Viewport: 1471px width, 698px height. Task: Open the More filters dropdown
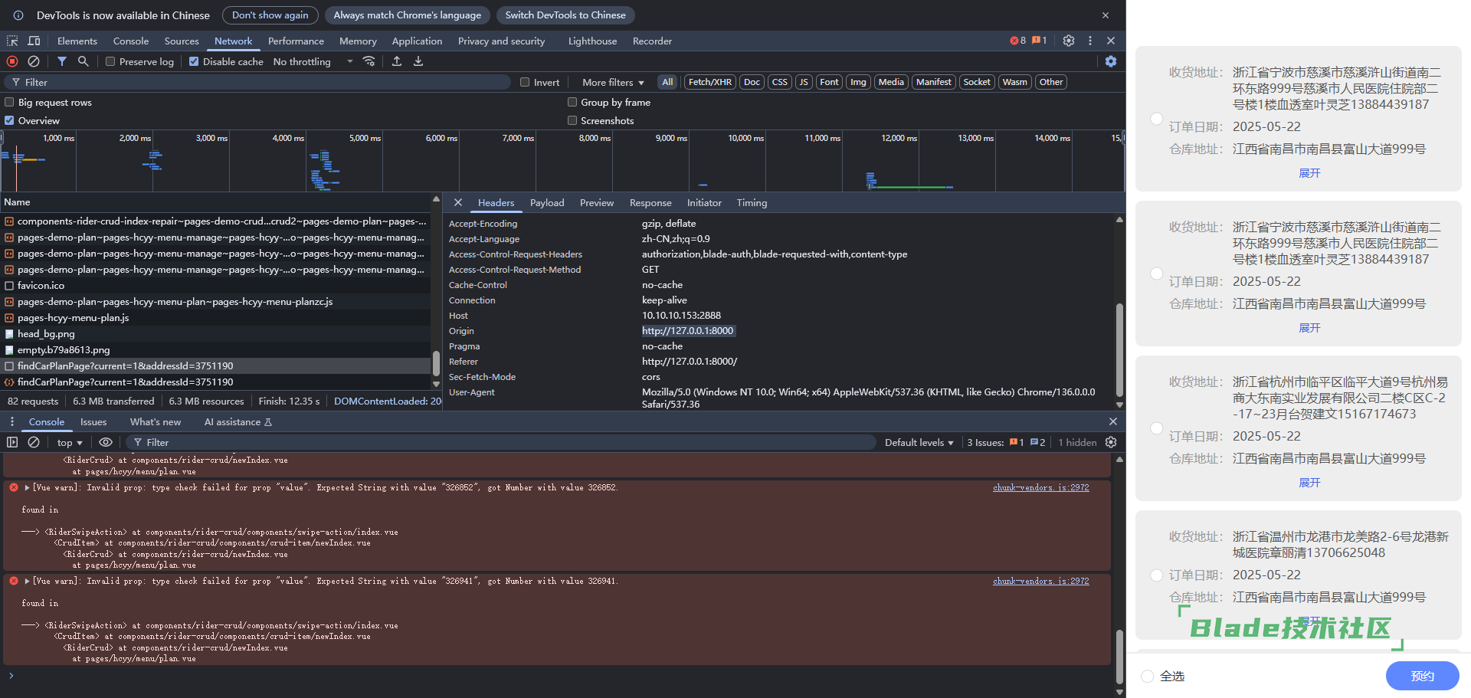(x=613, y=82)
